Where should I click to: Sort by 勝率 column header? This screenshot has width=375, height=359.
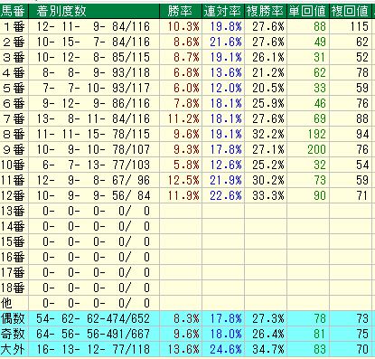click(181, 12)
